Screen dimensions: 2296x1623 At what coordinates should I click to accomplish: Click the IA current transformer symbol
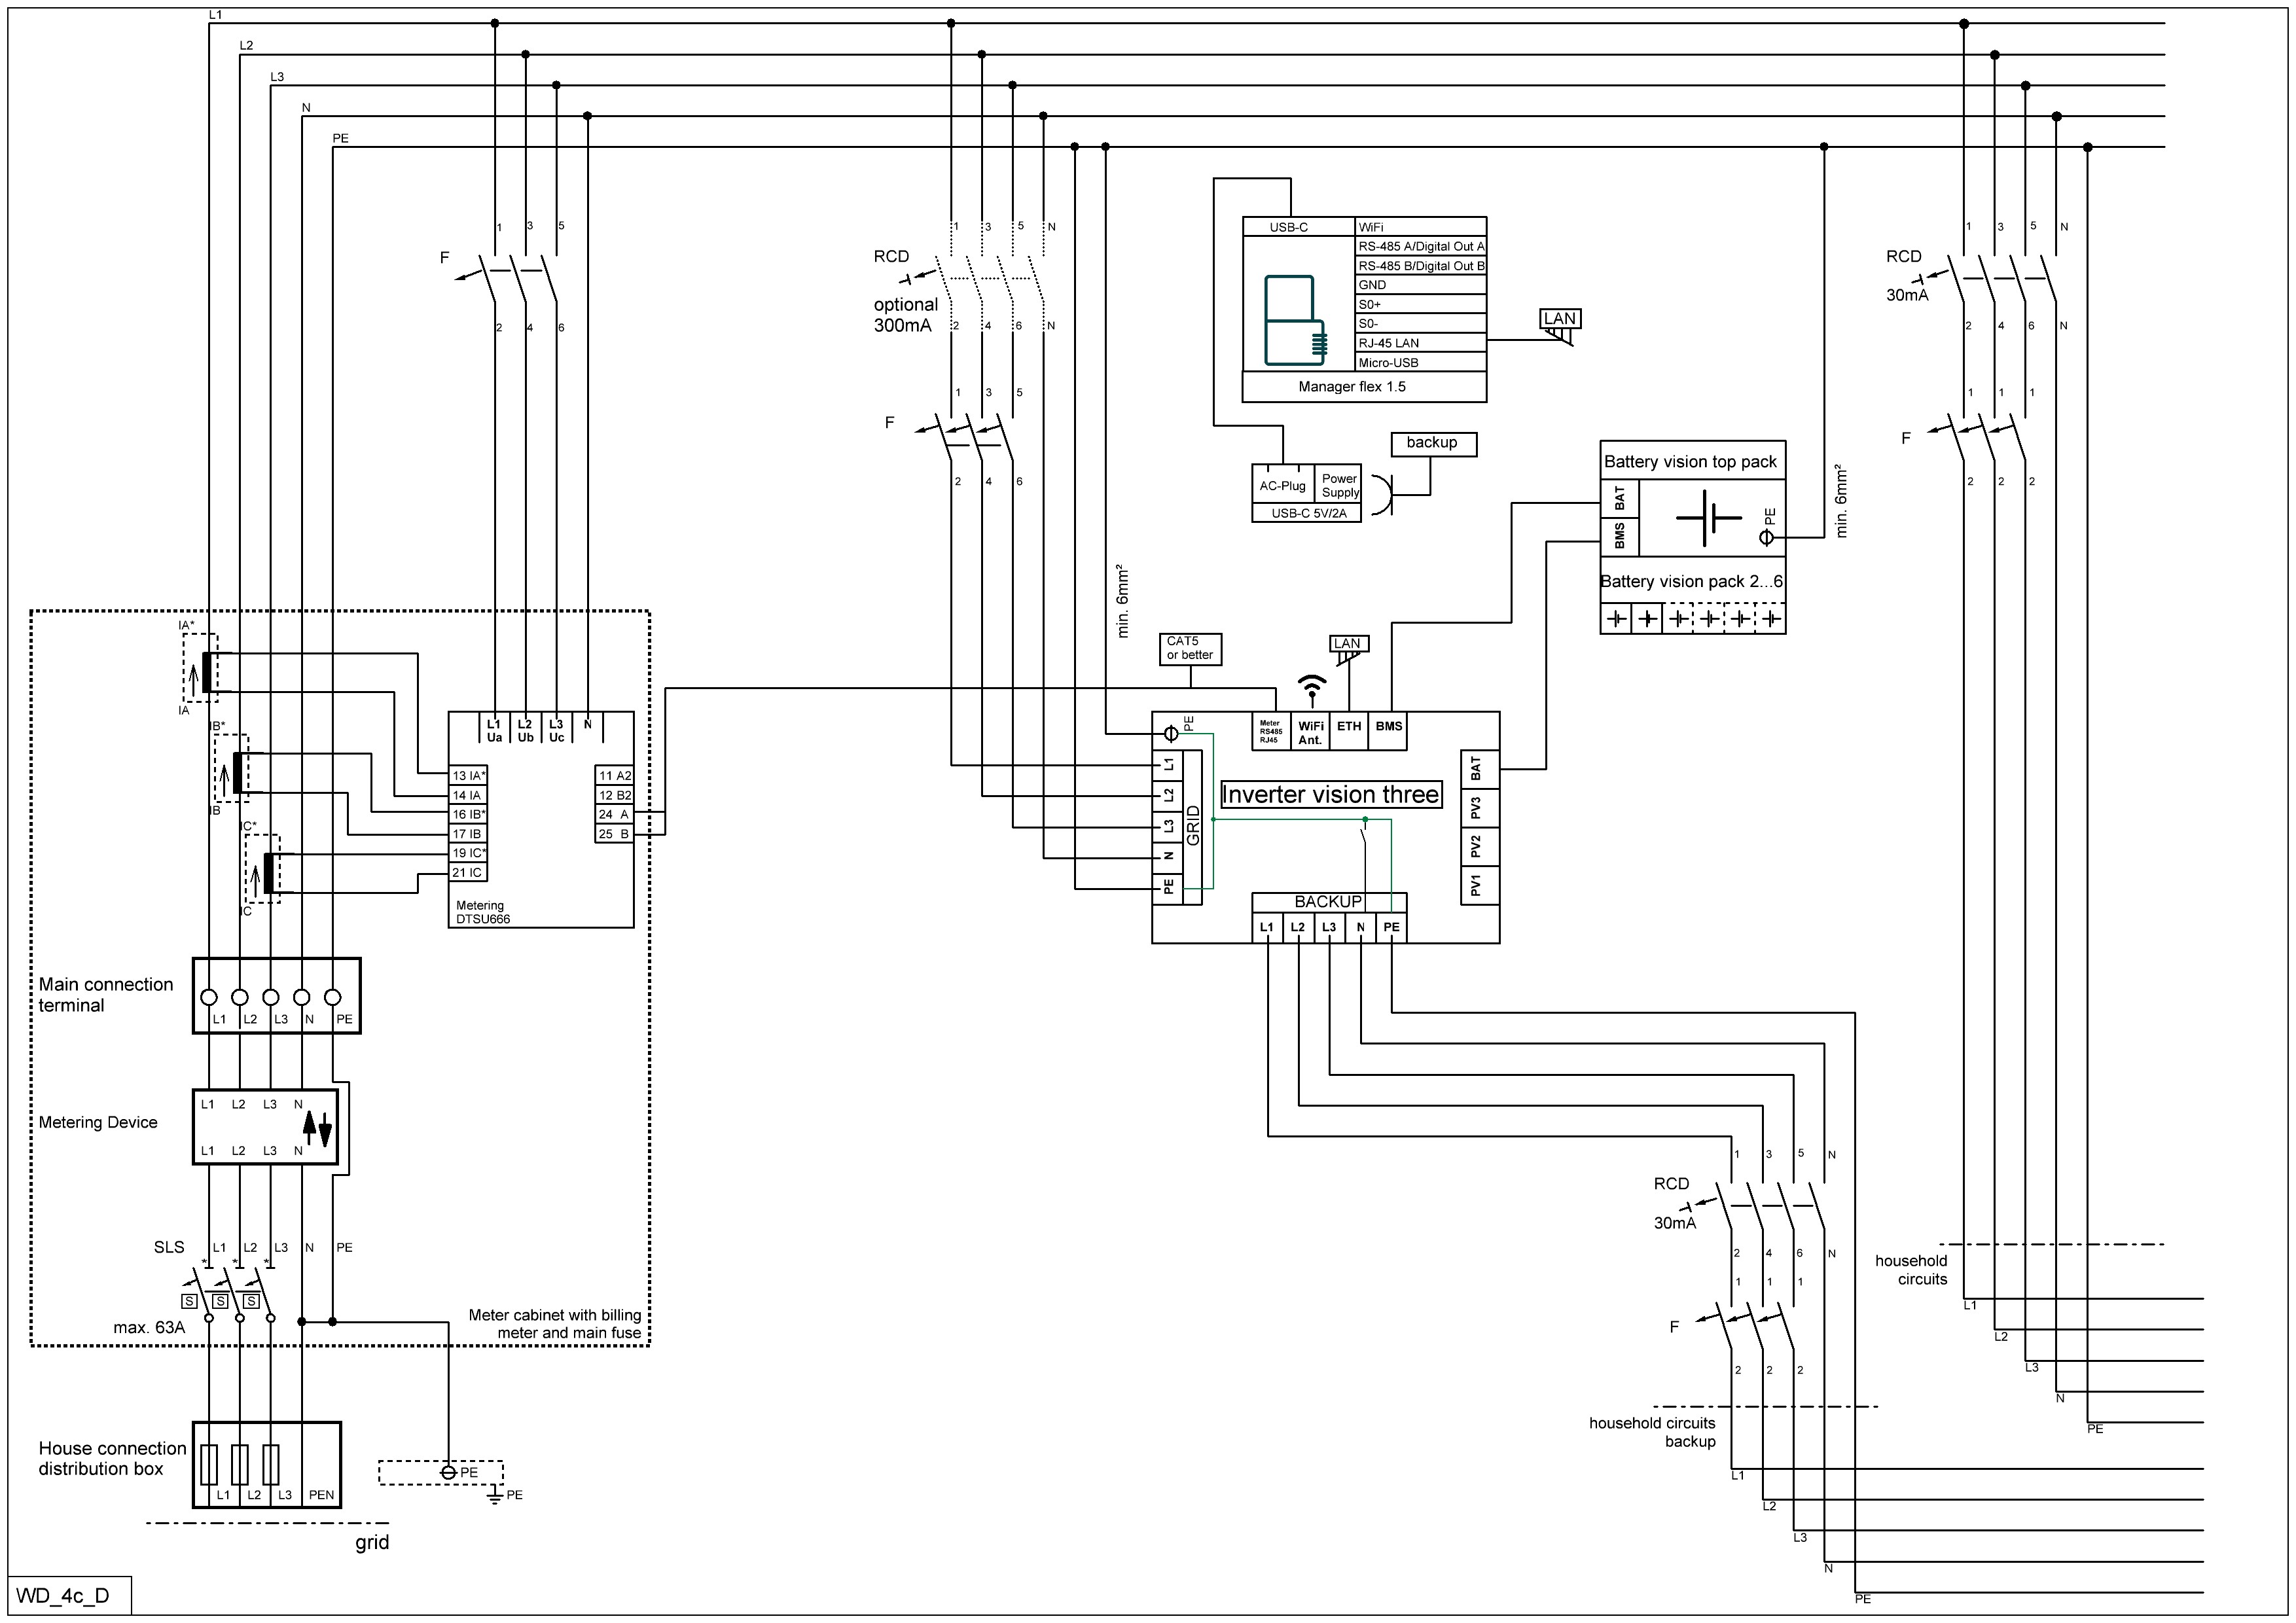pyautogui.click(x=206, y=671)
